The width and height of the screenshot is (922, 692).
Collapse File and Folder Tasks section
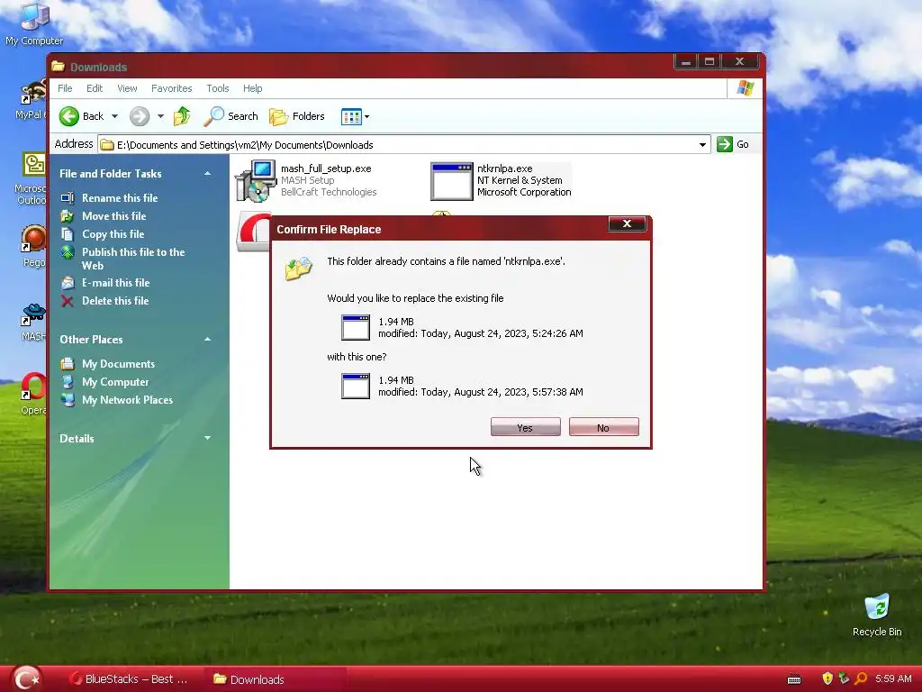point(208,174)
